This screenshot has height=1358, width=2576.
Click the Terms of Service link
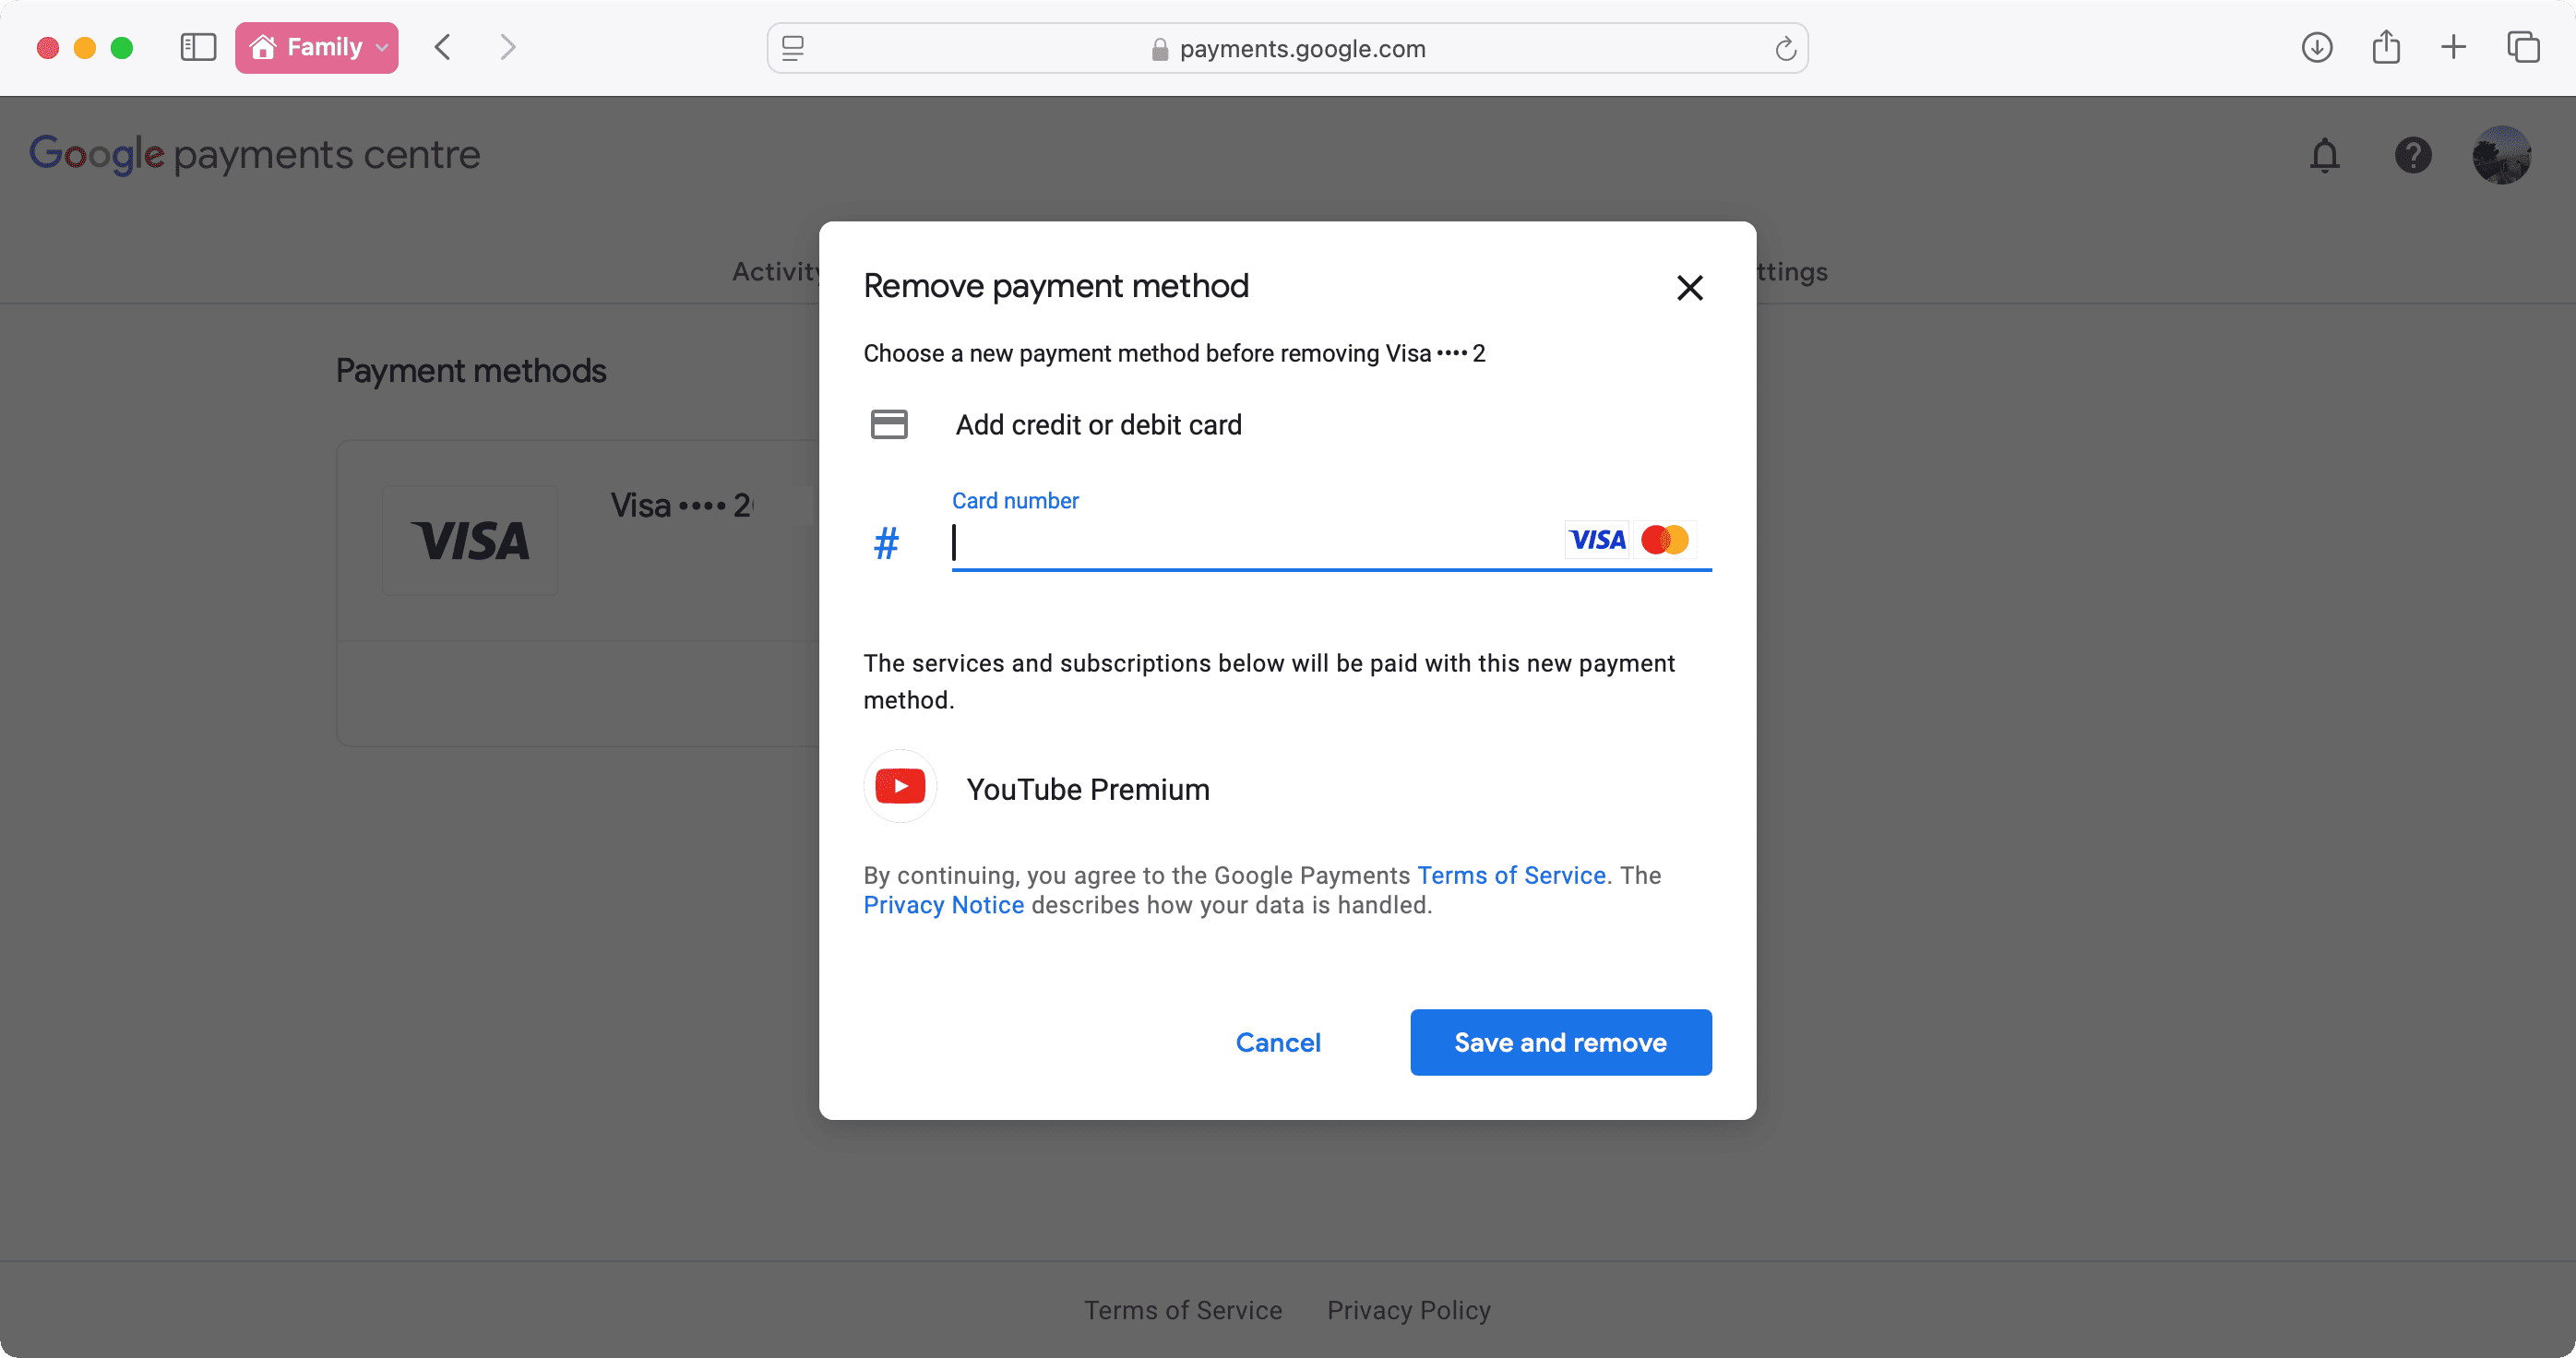(x=1511, y=873)
